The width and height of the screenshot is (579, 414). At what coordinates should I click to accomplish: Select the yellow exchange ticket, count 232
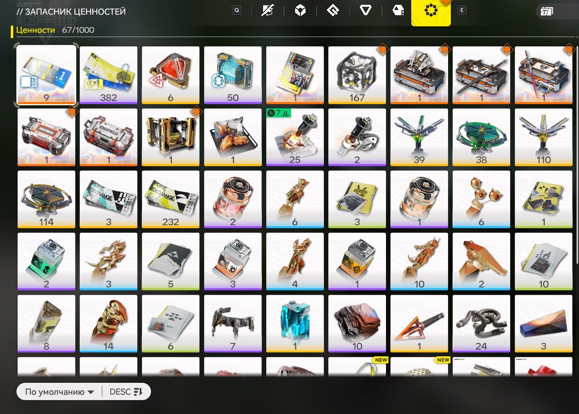[171, 199]
